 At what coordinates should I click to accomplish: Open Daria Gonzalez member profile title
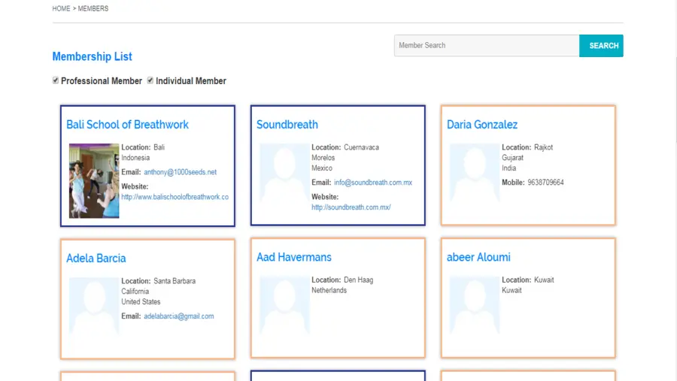pos(481,125)
